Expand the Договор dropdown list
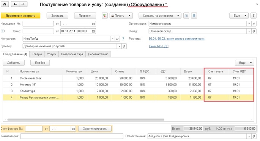260x141 pixels. pyautogui.click(x=119, y=46)
